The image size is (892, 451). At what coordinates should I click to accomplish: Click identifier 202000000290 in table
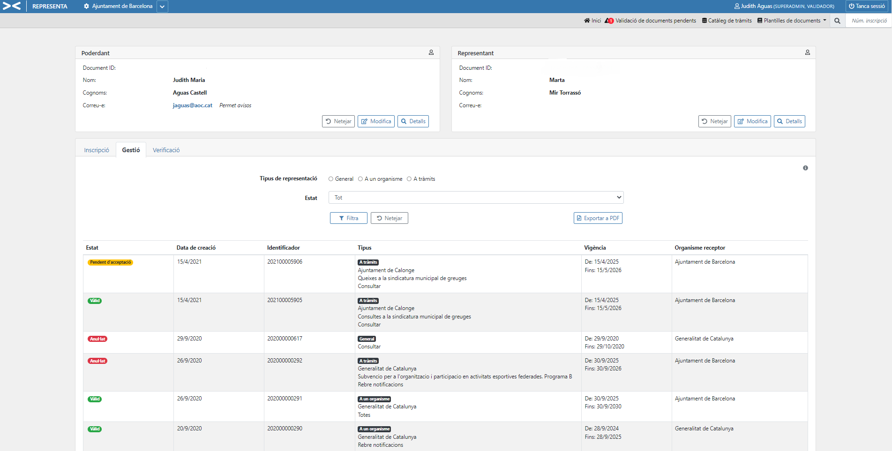click(x=285, y=429)
